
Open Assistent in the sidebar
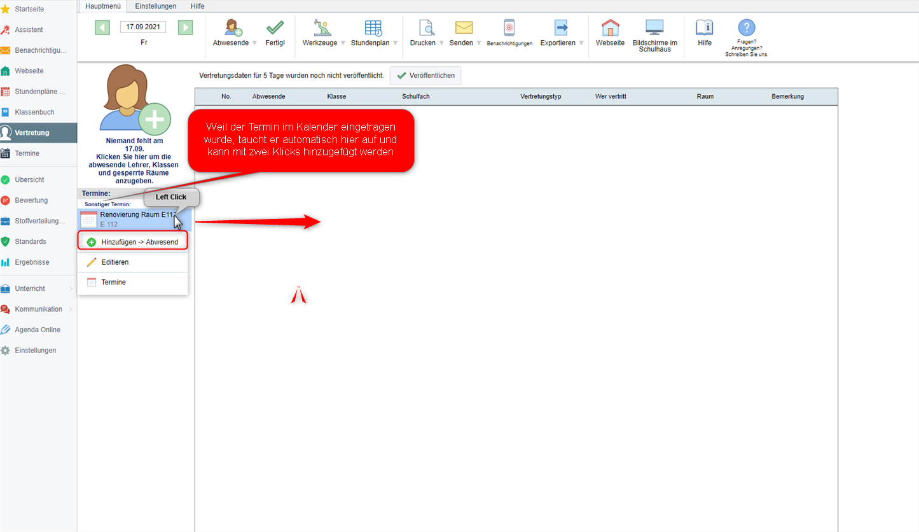tap(38, 29)
